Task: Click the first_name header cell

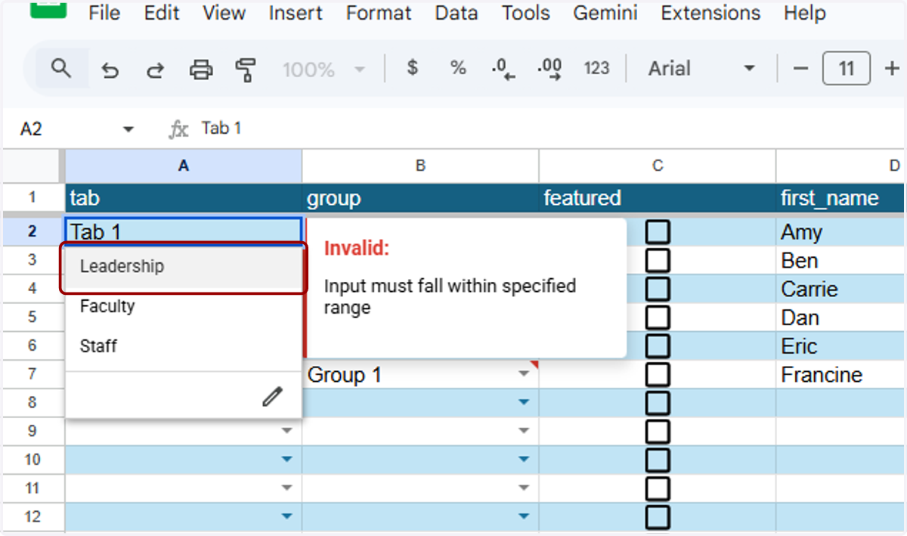Action: 841,199
